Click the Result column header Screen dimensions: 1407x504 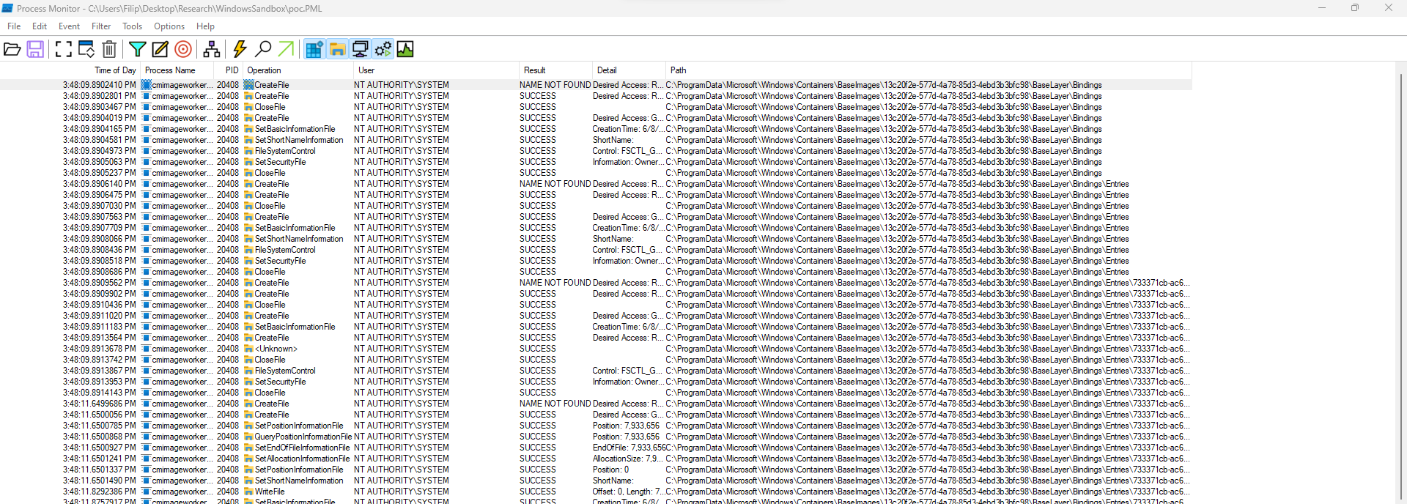(555, 70)
